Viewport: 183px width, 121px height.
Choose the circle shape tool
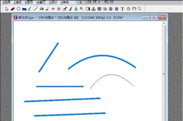tap(19, 9)
